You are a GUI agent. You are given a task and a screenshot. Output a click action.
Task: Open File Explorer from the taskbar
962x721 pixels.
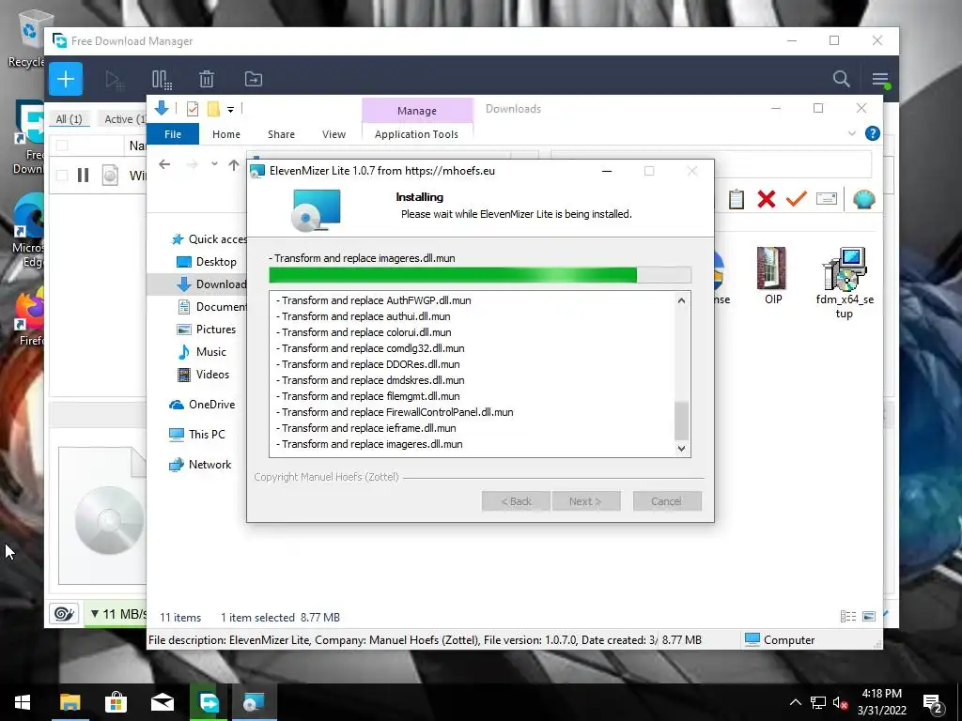click(x=70, y=702)
